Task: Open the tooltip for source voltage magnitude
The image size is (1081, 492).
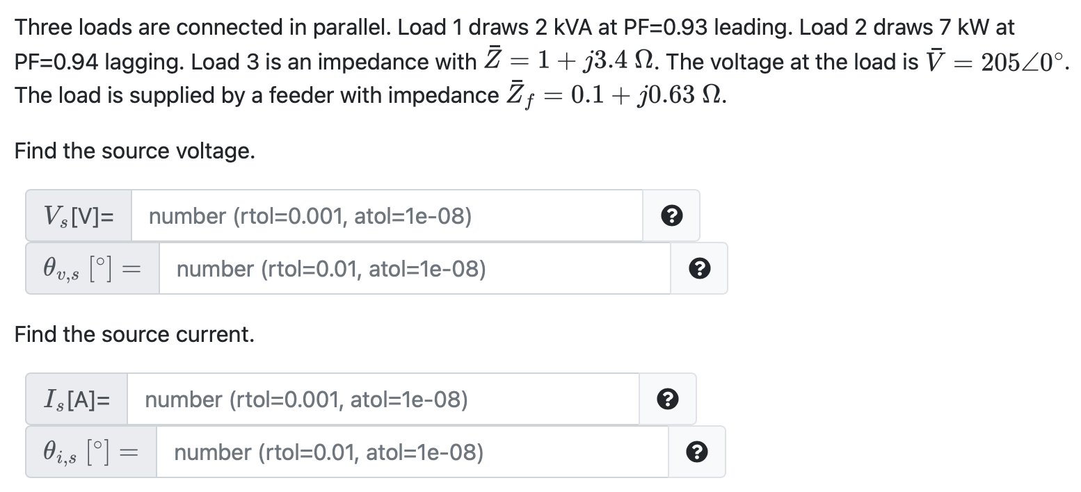Action: tap(671, 215)
